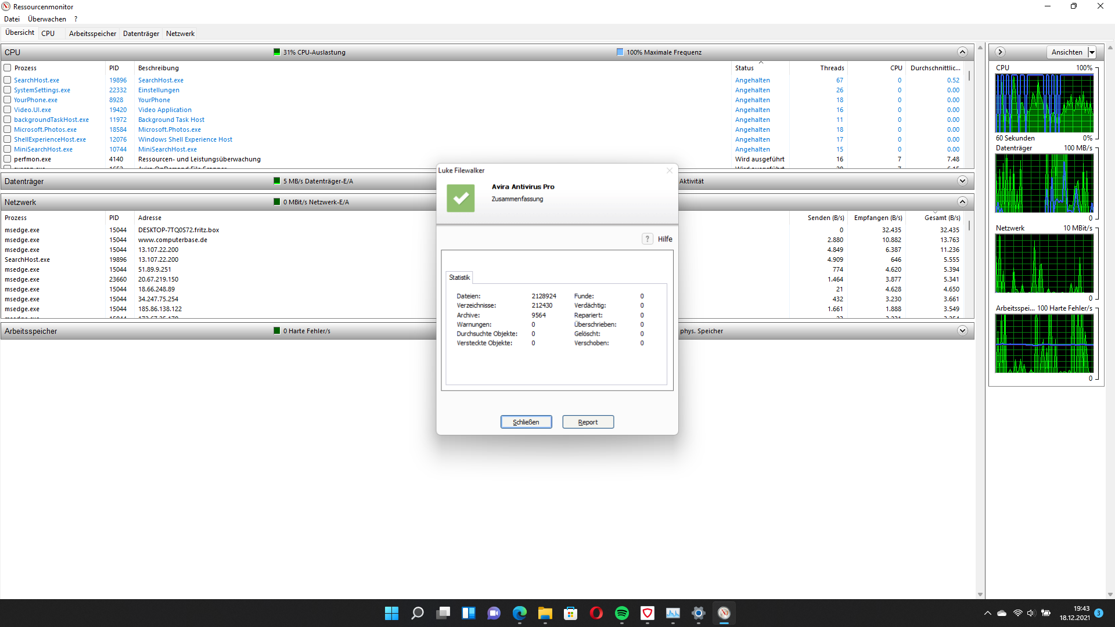Viewport: 1115px width, 627px height.
Task: Switch to the Arbeitsspeicher tab
Action: point(92,34)
